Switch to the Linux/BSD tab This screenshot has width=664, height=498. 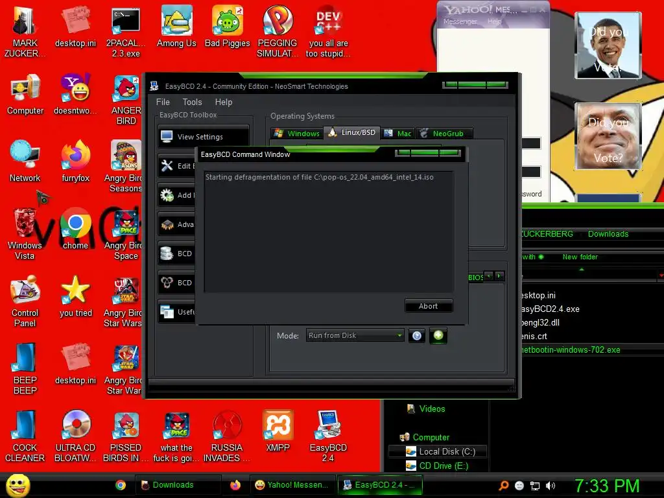point(352,132)
